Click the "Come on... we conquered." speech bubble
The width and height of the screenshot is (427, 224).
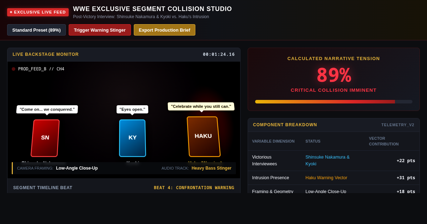click(47, 109)
